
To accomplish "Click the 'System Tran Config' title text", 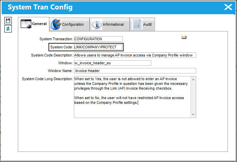I will point(40,7).
